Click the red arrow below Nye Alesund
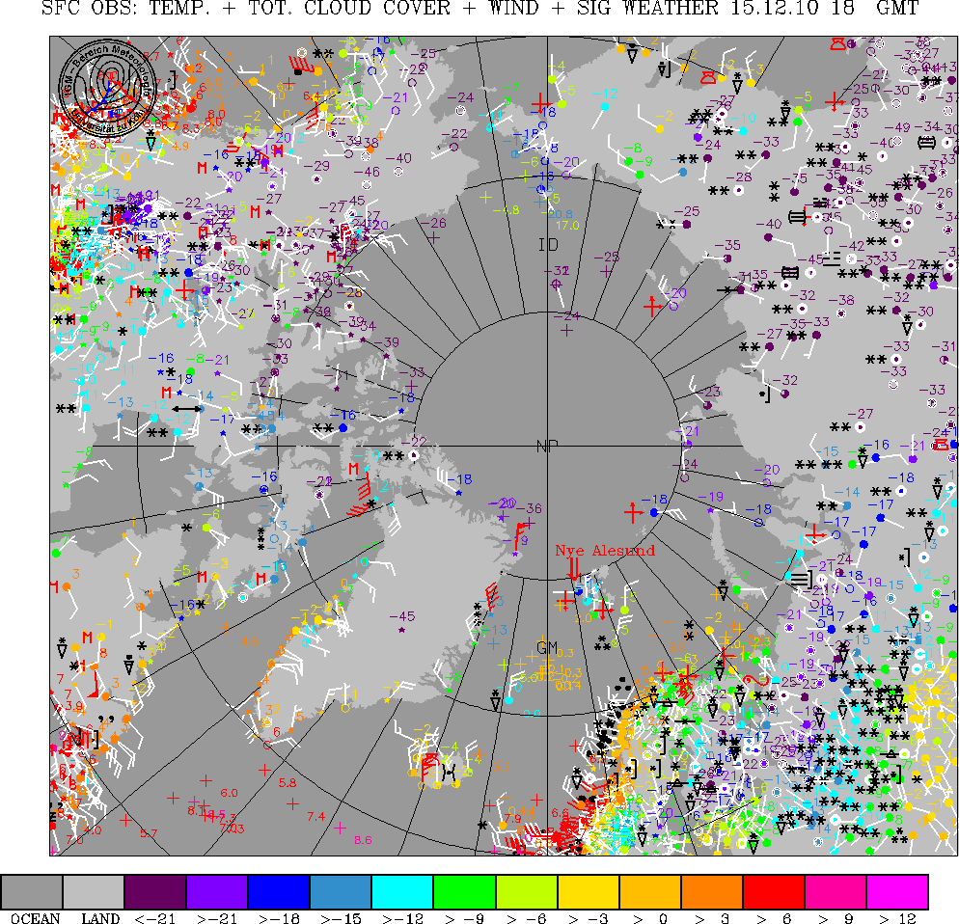Screen dimensions: 959x924 pyautogui.click(x=574, y=569)
